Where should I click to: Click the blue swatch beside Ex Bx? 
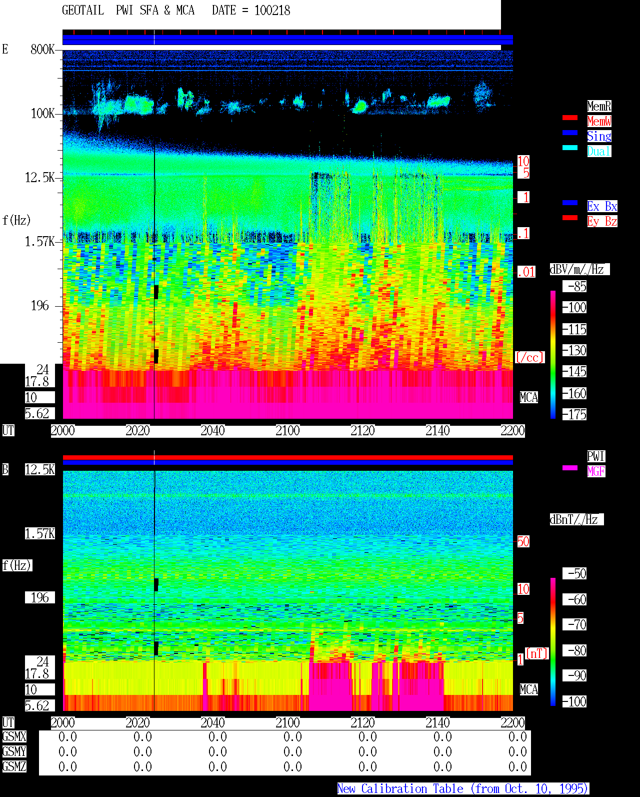570,203
